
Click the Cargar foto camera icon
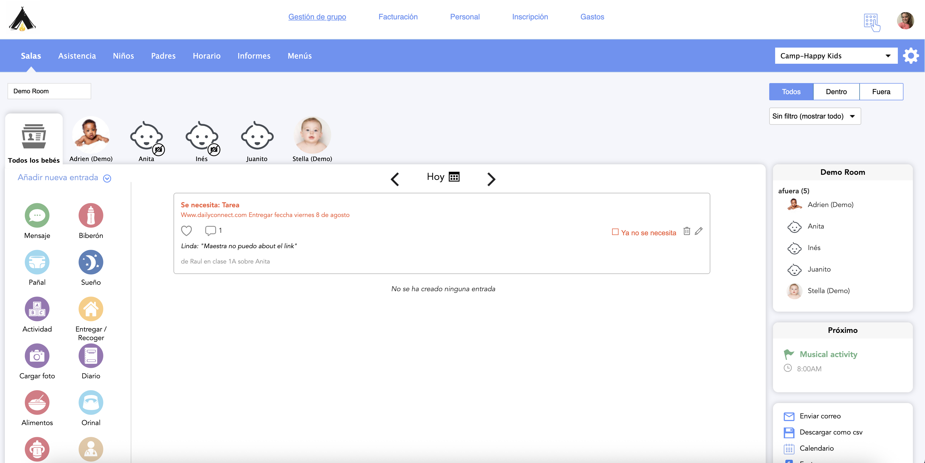[37, 356]
